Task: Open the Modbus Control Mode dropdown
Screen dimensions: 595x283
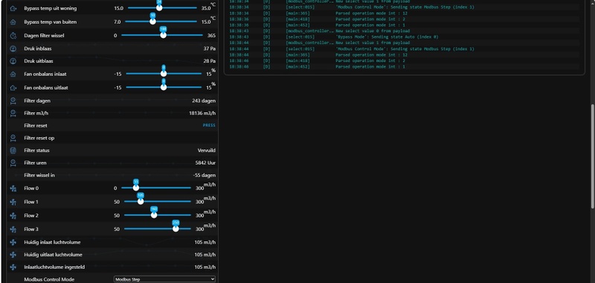Action: (x=164, y=279)
